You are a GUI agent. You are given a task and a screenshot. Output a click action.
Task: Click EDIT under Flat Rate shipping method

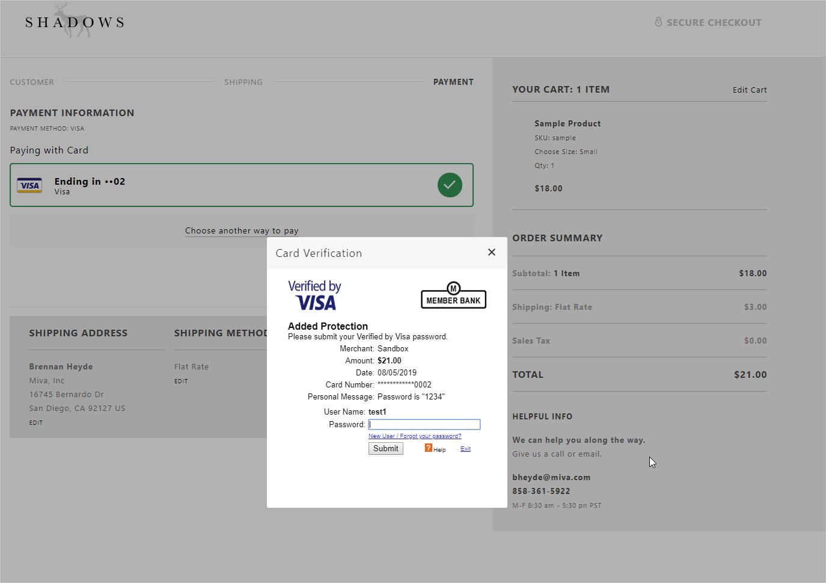[180, 381]
